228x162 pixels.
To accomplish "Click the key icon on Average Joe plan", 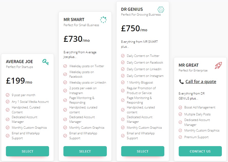I will coord(45,62).
